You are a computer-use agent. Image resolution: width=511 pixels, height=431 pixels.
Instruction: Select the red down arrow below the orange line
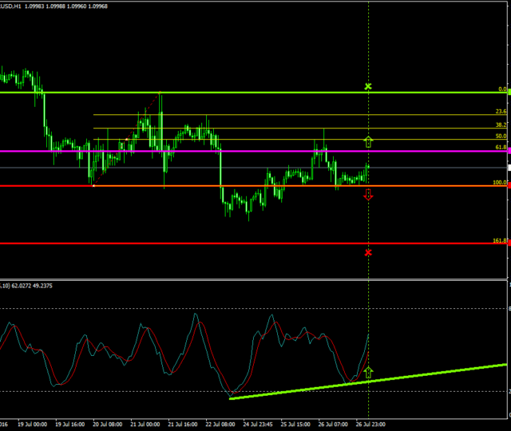[368, 194]
